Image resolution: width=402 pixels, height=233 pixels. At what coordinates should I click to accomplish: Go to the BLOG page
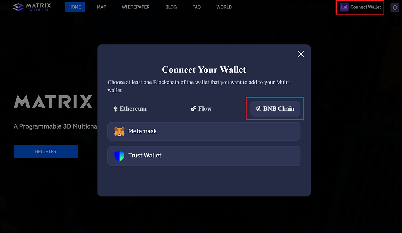coord(171,7)
